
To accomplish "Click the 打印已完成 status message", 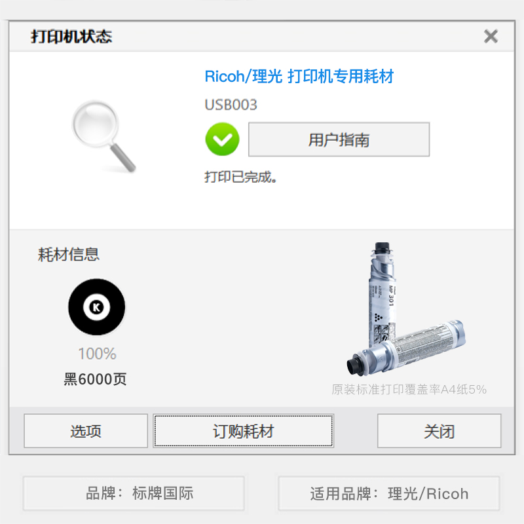I will click(x=240, y=177).
